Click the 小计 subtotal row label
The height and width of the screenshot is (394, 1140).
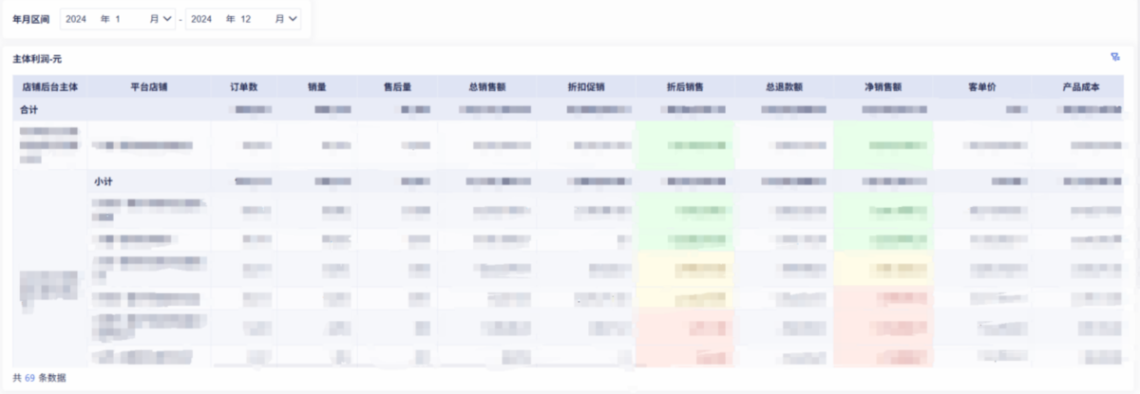(x=103, y=180)
